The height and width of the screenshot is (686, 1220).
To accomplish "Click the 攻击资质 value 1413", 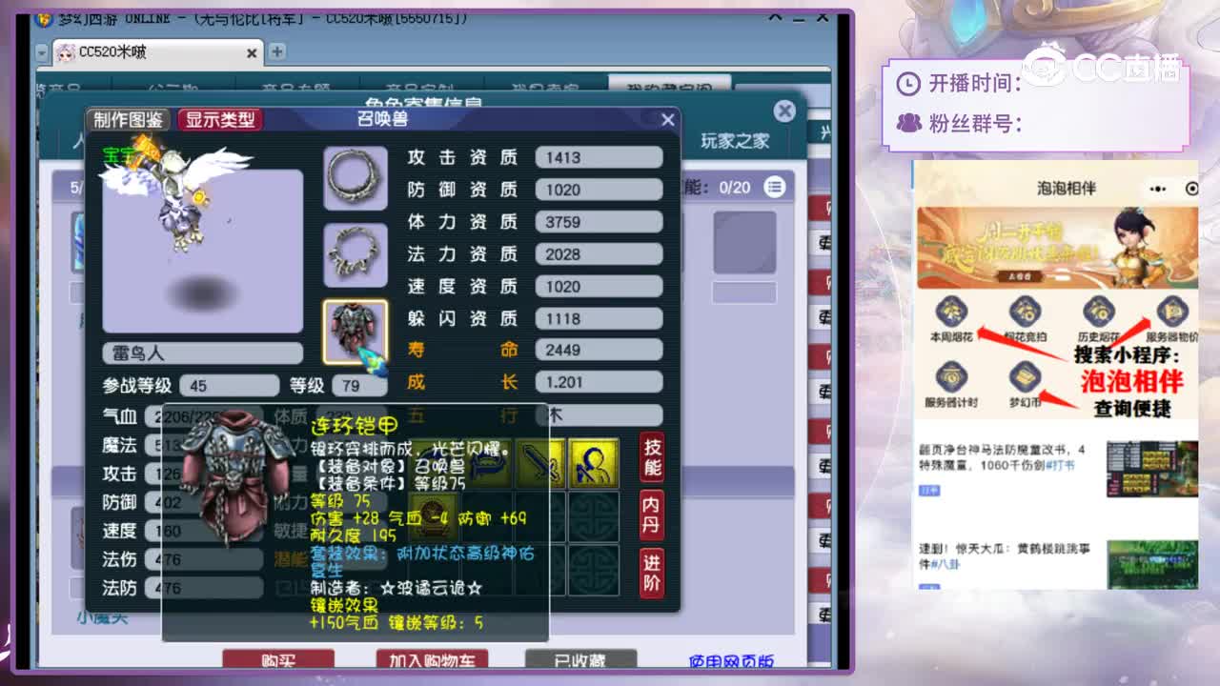I will (x=599, y=157).
